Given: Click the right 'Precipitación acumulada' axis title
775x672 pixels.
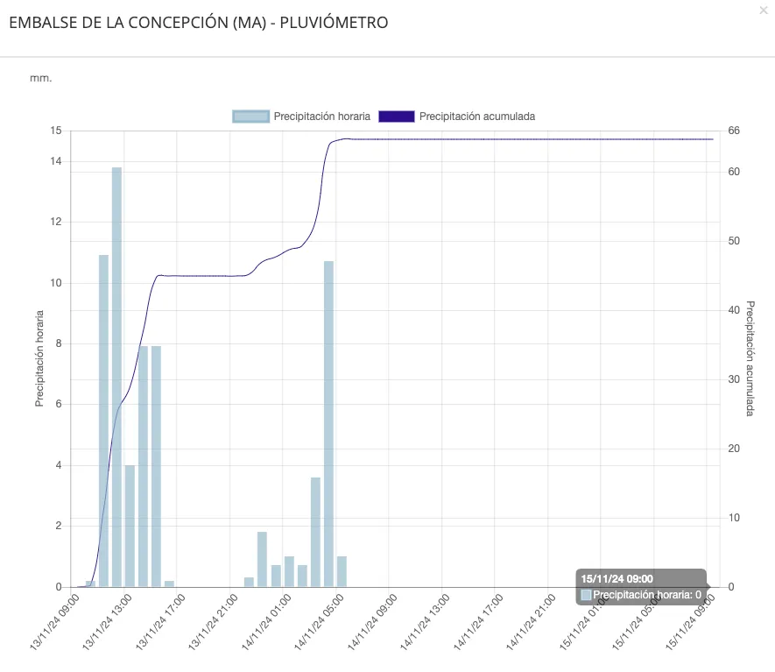Looking at the screenshot, I should (x=750, y=358).
